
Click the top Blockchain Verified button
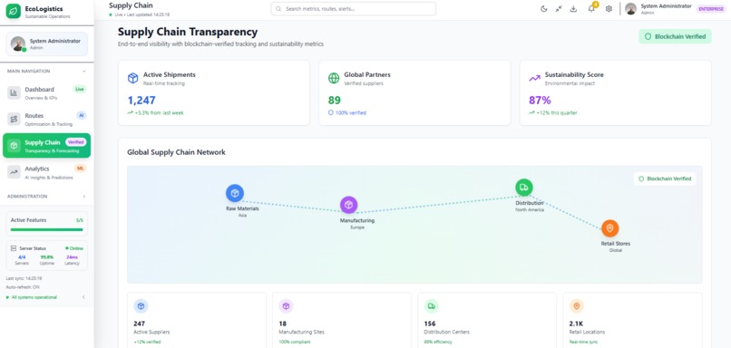pyautogui.click(x=675, y=36)
